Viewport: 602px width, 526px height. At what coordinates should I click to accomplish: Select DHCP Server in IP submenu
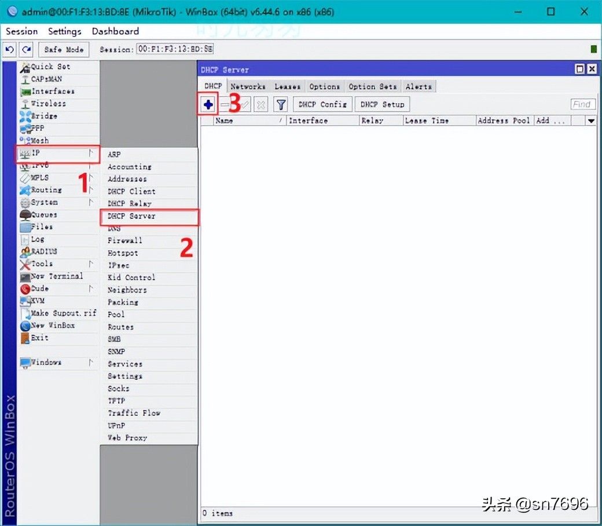click(x=149, y=216)
